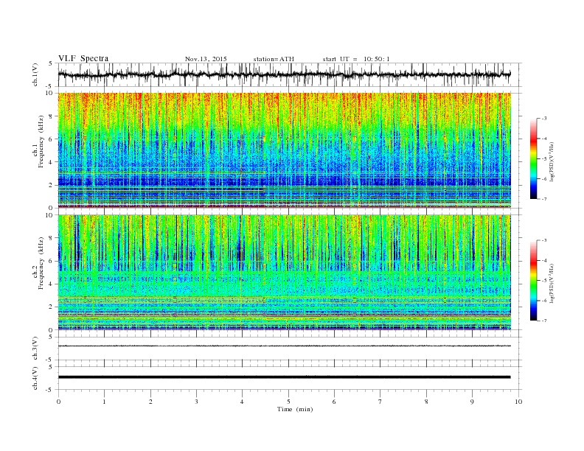Image resolution: width=584 pixels, height=451 pixels.
Task: Click the x-axis tick label "0"
Action: click(58, 402)
